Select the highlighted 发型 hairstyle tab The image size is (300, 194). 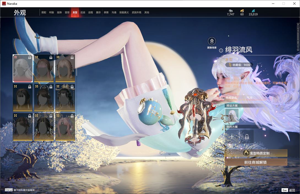75,12
